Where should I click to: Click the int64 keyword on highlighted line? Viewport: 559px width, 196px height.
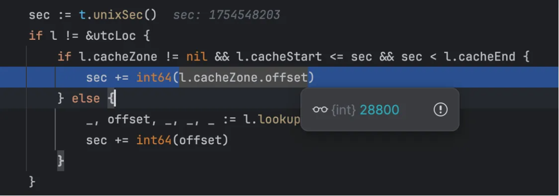click(154, 78)
